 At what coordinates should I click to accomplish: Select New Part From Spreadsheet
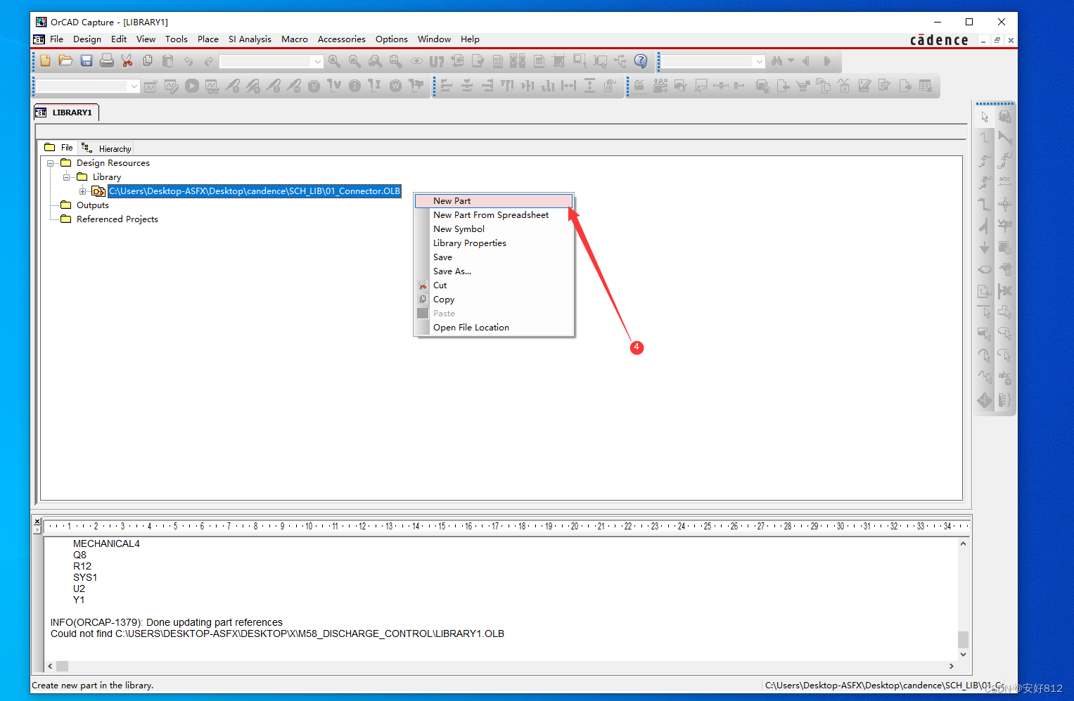point(490,215)
